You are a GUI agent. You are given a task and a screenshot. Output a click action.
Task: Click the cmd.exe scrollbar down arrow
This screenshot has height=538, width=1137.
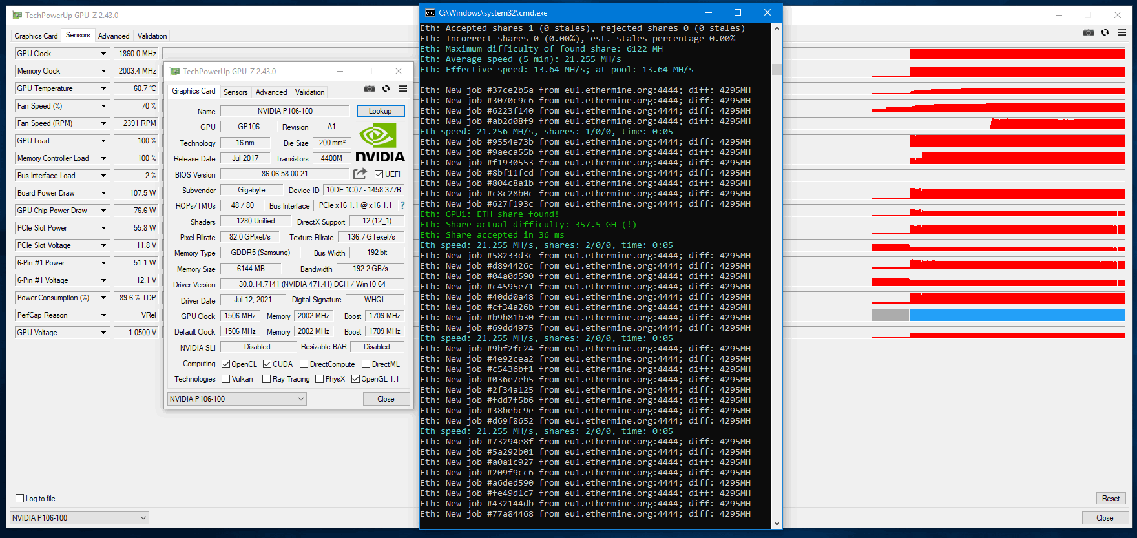point(777,524)
